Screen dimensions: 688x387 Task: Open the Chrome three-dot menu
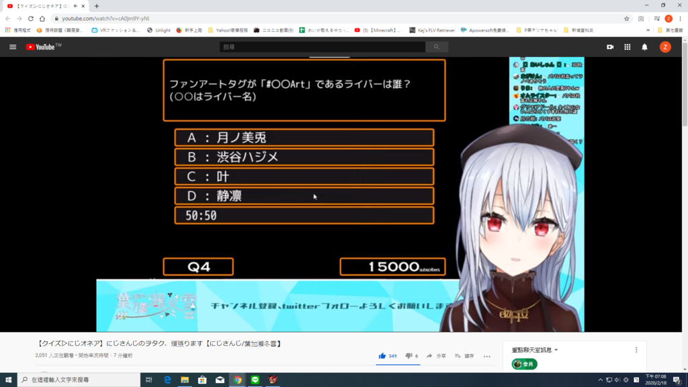680,18
